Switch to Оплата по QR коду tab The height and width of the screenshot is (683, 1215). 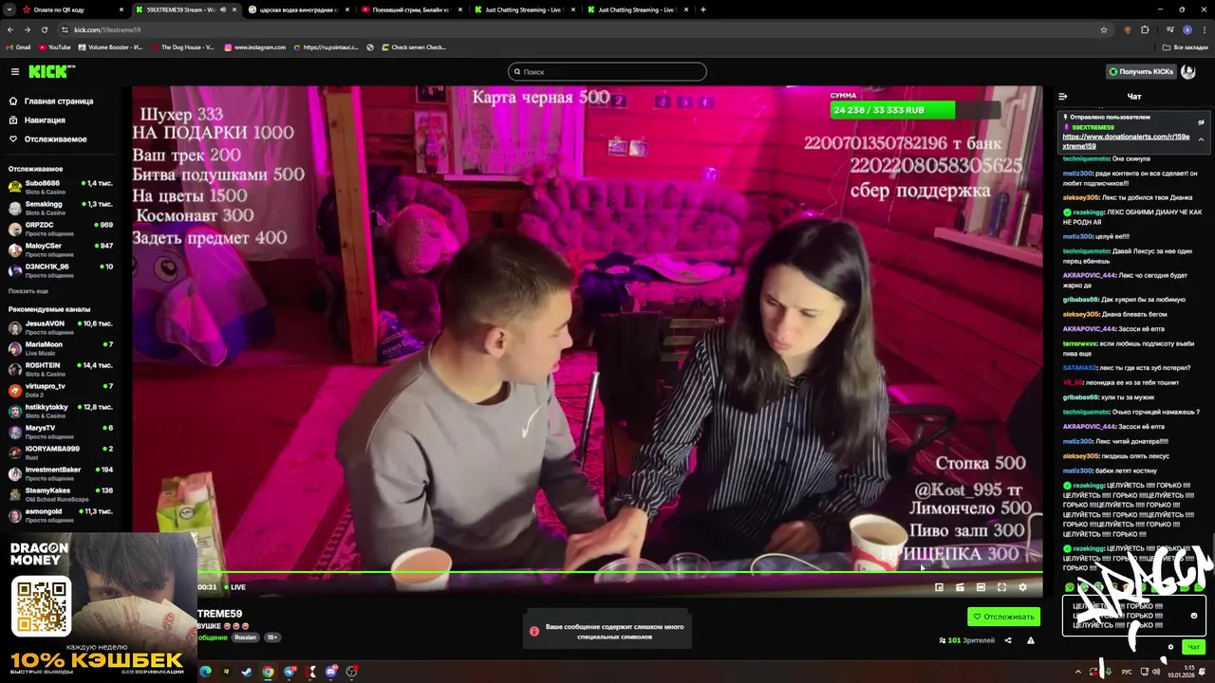tap(72, 9)
